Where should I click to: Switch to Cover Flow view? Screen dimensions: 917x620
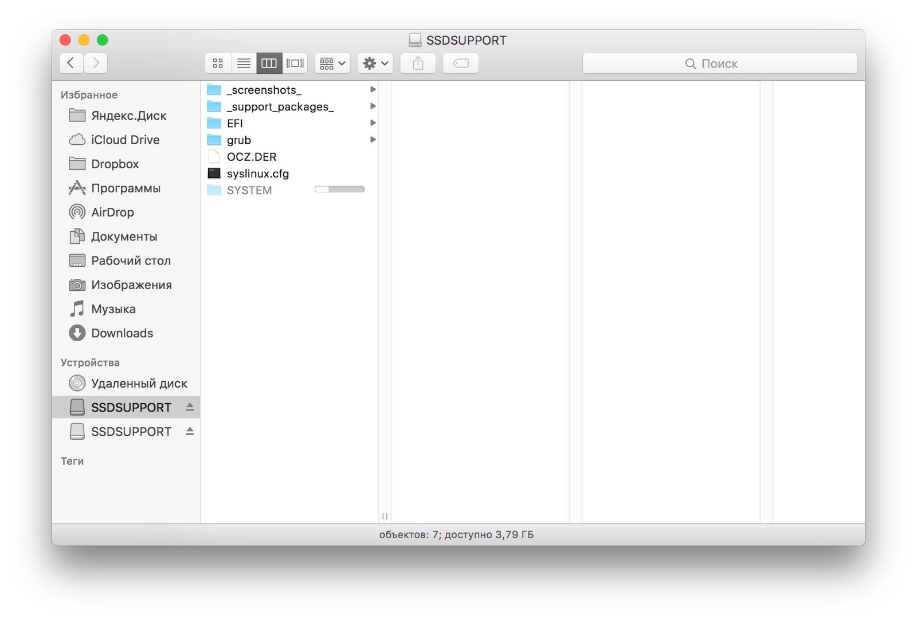[x=295, y=63]
